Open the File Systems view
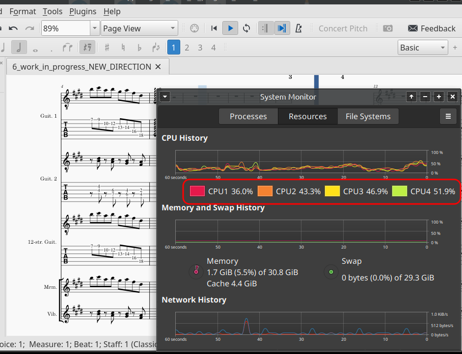Image resolution: width=462 pixels, height=354 pixels. click(x=368, y=116)
